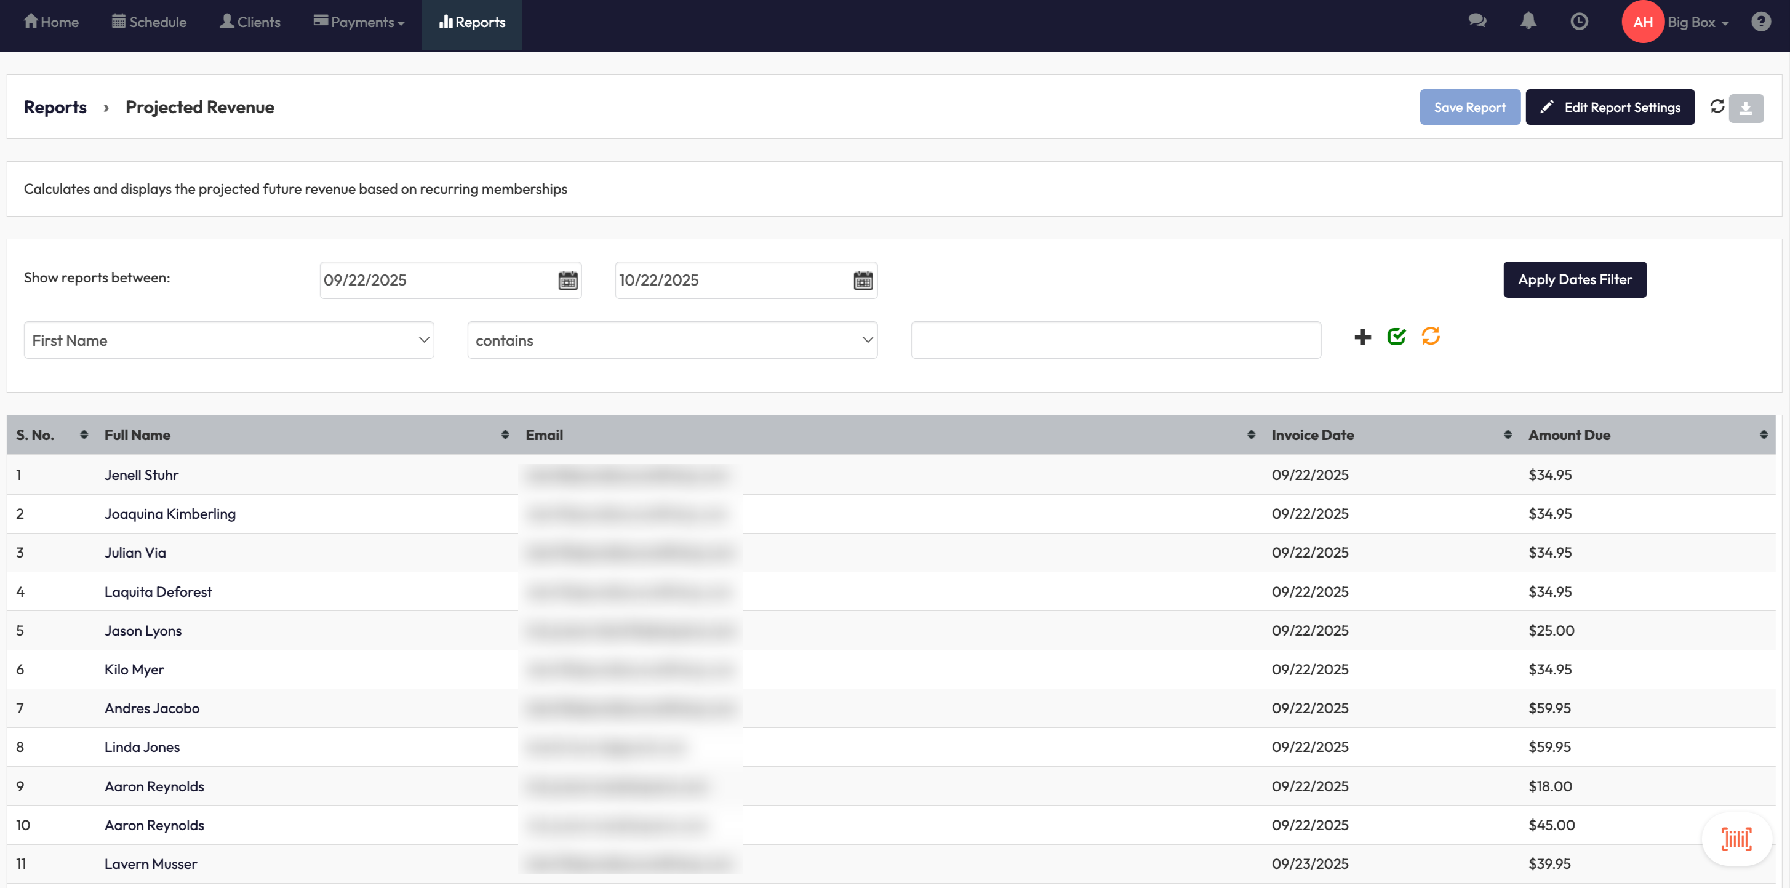The height and width of the screenshot is (888, 1790).
Task: Open the Big Box account dropdown
Action: tap(1698, 22)
